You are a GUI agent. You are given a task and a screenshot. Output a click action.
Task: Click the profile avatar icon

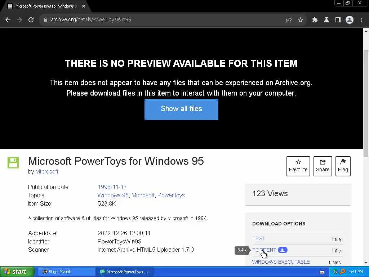click(350, 20)
